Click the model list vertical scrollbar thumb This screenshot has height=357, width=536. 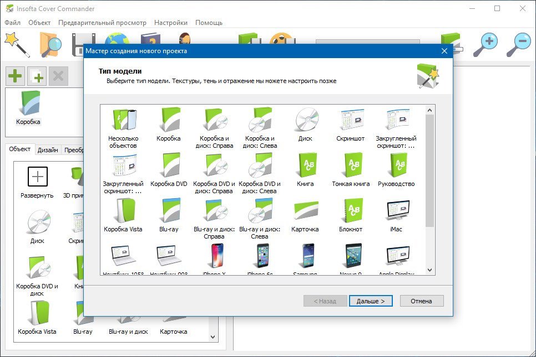point(429,170)
